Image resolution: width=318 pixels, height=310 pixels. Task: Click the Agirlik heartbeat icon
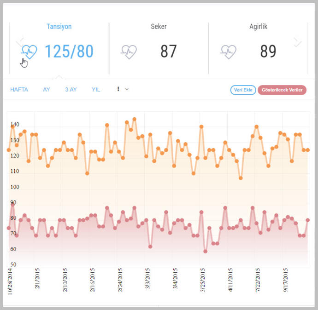click(228, 52)
